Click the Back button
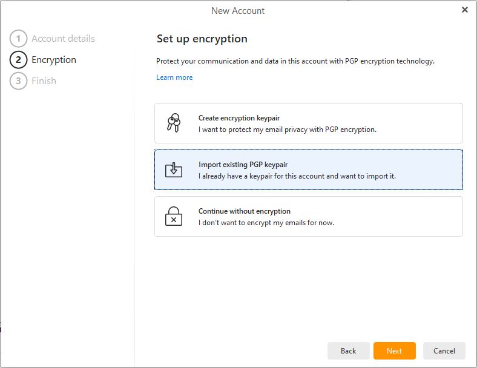 pyautogui.click(x=348, y=350)
